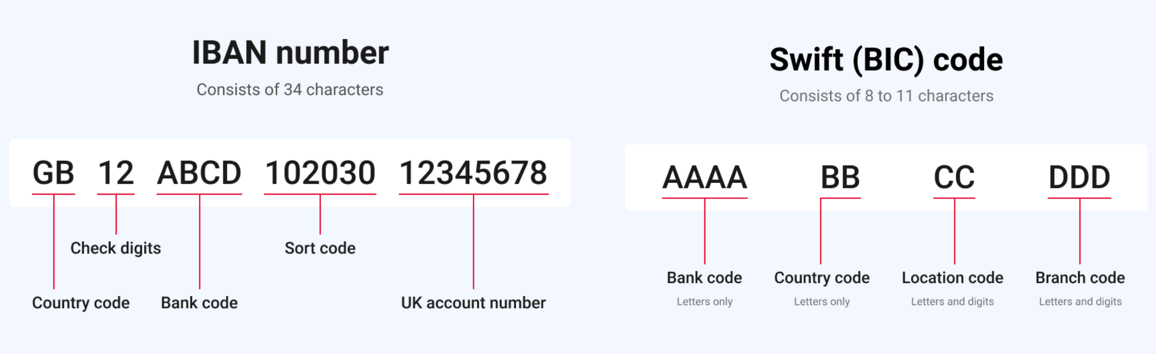Viewport: 1156px width, 354px height.
Task: Click the "Consists of 8 to 11 characters" subtitle
Action: pyautogui.click(x=886, y=96)
